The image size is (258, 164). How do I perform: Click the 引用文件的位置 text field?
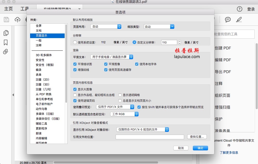[150, 137]
